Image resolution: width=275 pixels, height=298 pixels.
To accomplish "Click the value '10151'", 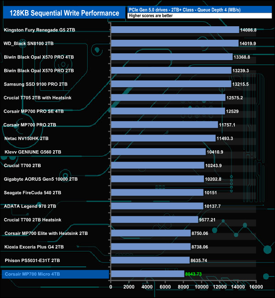I will click(211, 193).
